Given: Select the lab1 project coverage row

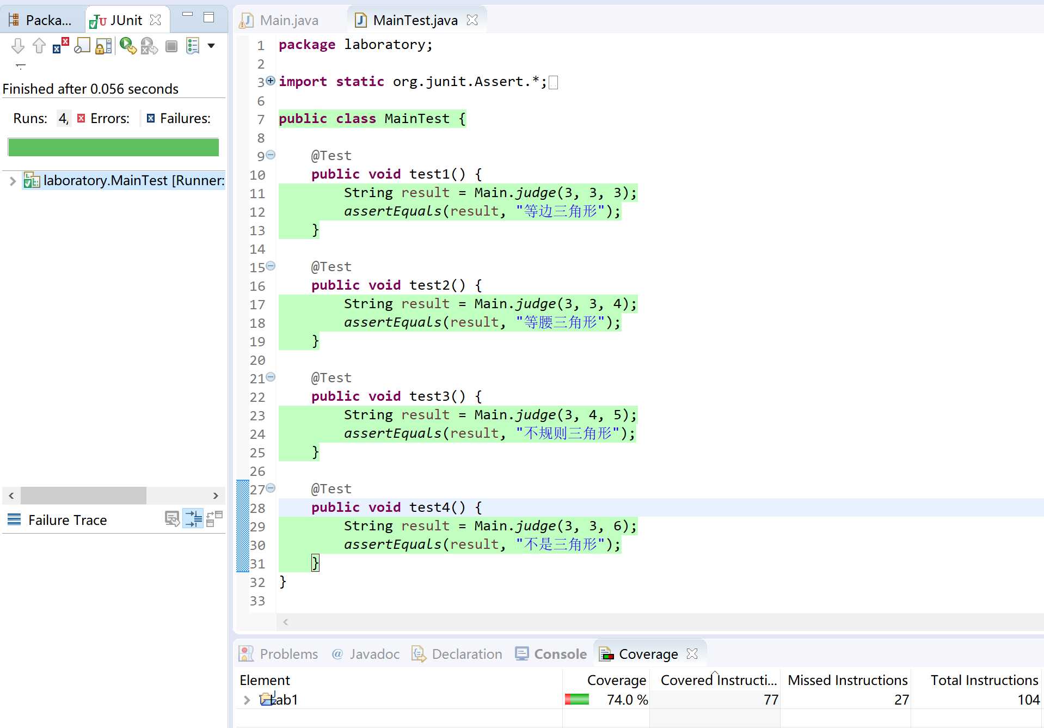Looking at the screenshot, I should click(640, 700).
